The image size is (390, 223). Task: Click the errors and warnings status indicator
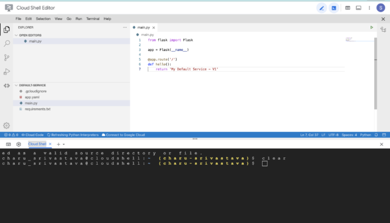point(11,135)
